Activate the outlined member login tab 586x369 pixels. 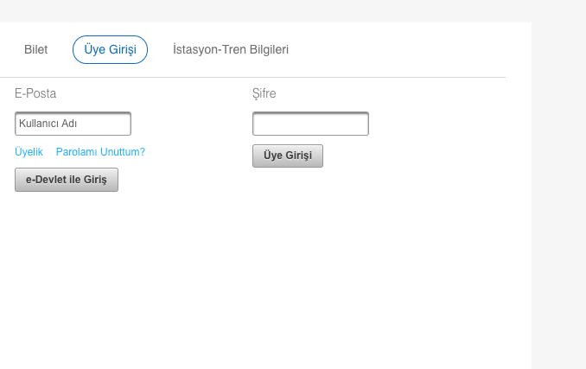tap(110, 50)
